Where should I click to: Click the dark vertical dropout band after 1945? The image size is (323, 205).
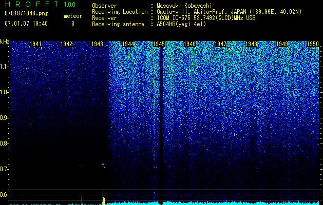pos(161,126)
